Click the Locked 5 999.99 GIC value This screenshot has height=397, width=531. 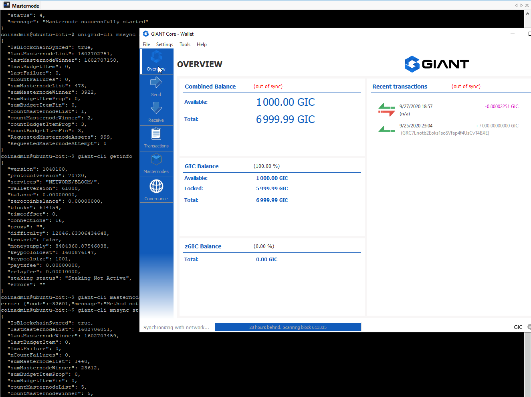(272, 189)
